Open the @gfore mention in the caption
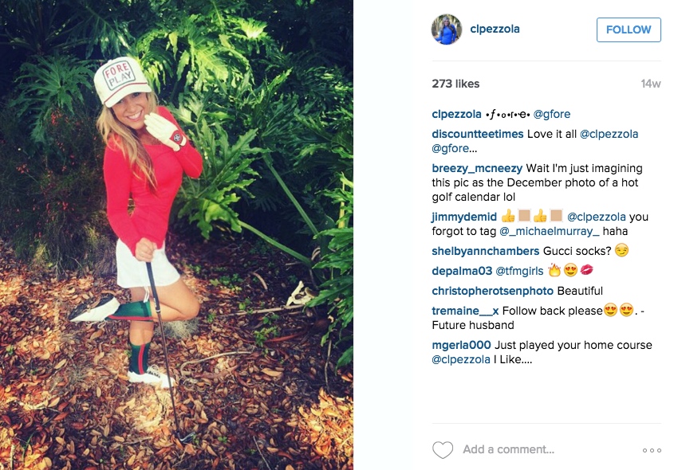 (x=551, y=114)
